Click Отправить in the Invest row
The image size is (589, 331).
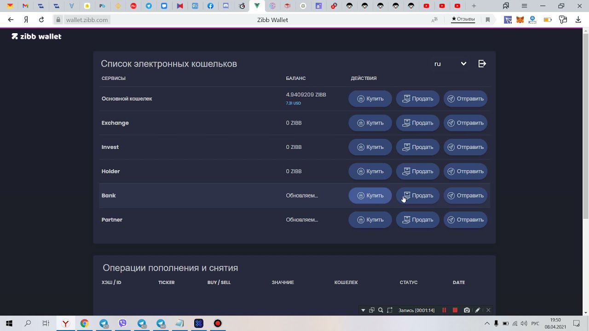(465, 147)
